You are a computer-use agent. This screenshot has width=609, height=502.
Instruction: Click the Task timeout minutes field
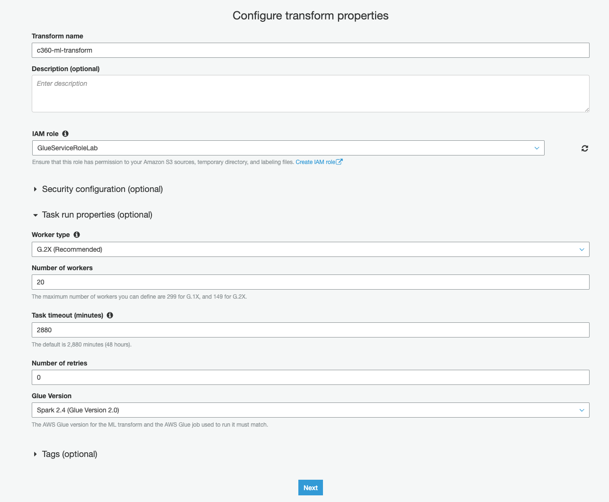tap(310, 330)
